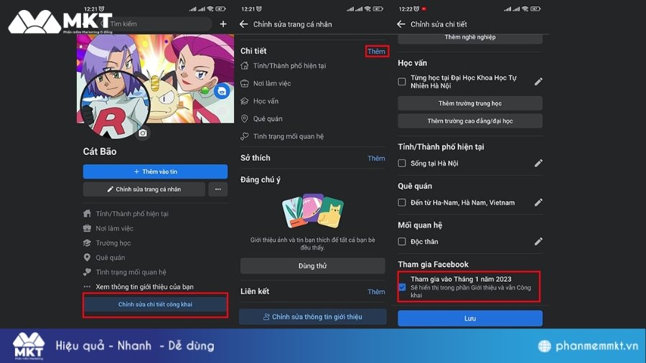Viewport: 646px width, 363px height.
Task: Tap the profile avatar picture
Action: click(115, 105)
